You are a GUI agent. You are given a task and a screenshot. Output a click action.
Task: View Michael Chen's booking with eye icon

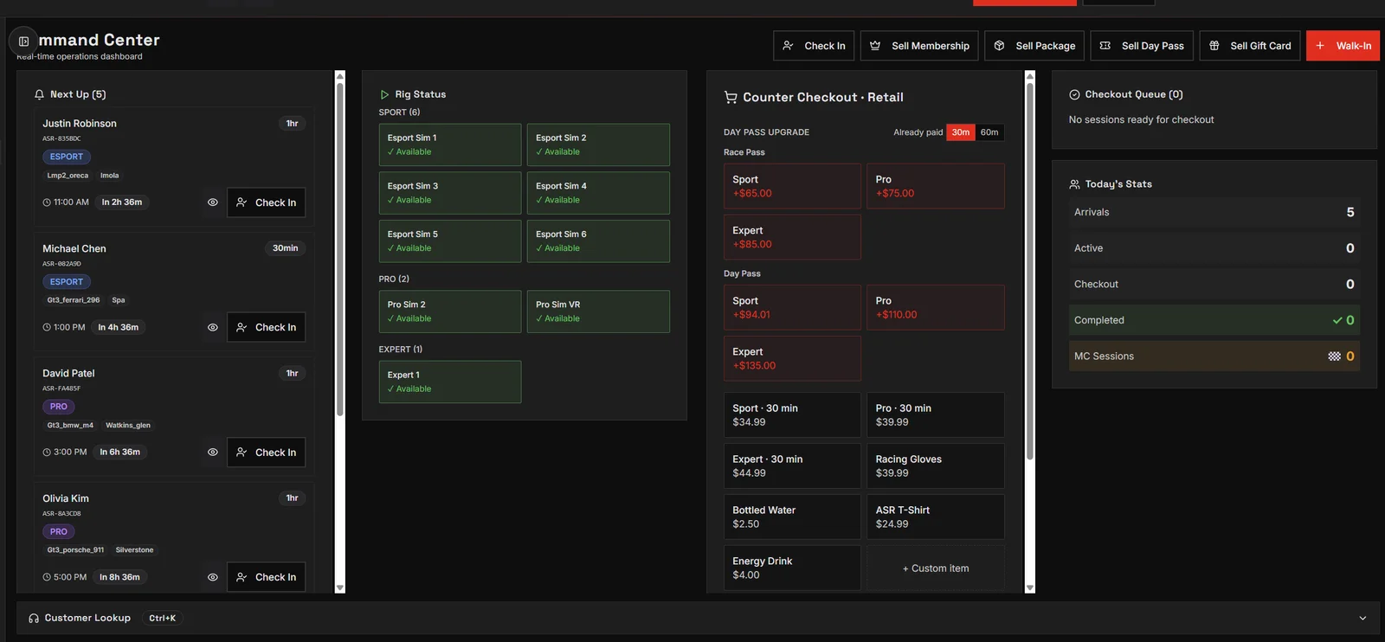click(x=212, y=328)
